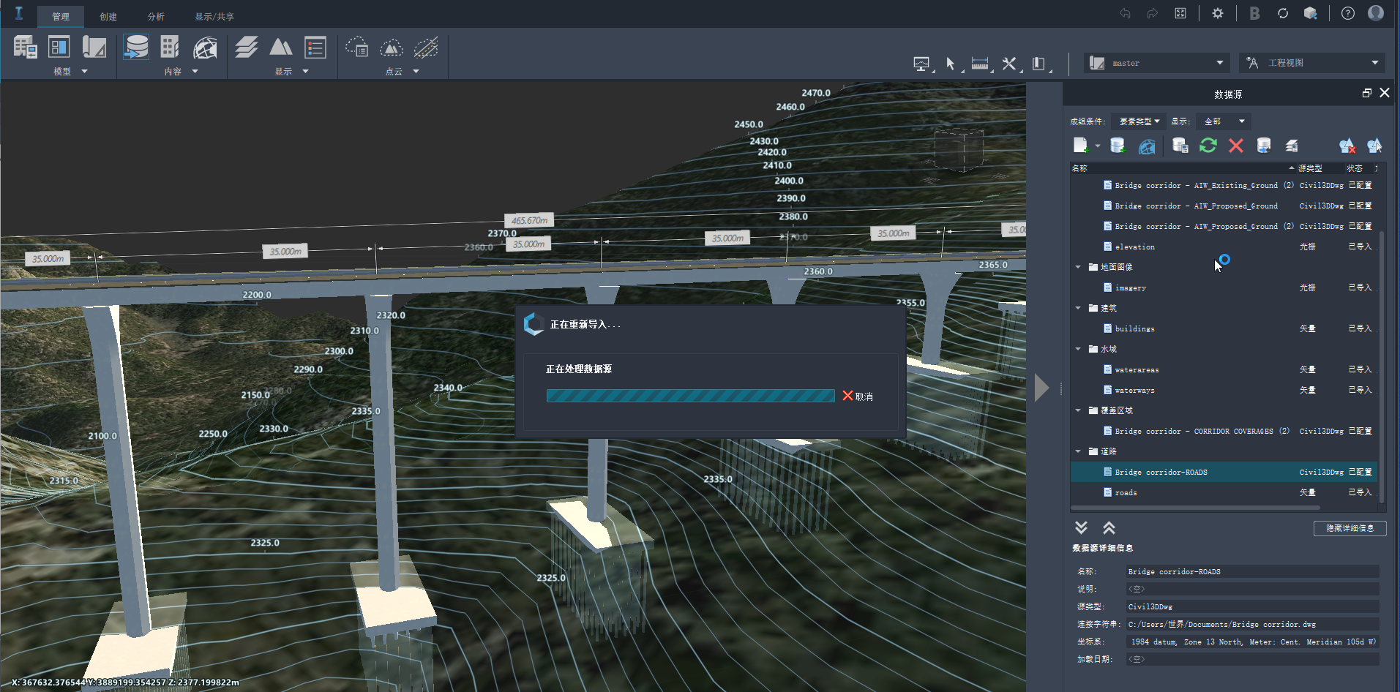The width and height of the screenshot is (1400, 692).
Task: Collapse the 建筑 folder
Action: [x=1078, y=308]
